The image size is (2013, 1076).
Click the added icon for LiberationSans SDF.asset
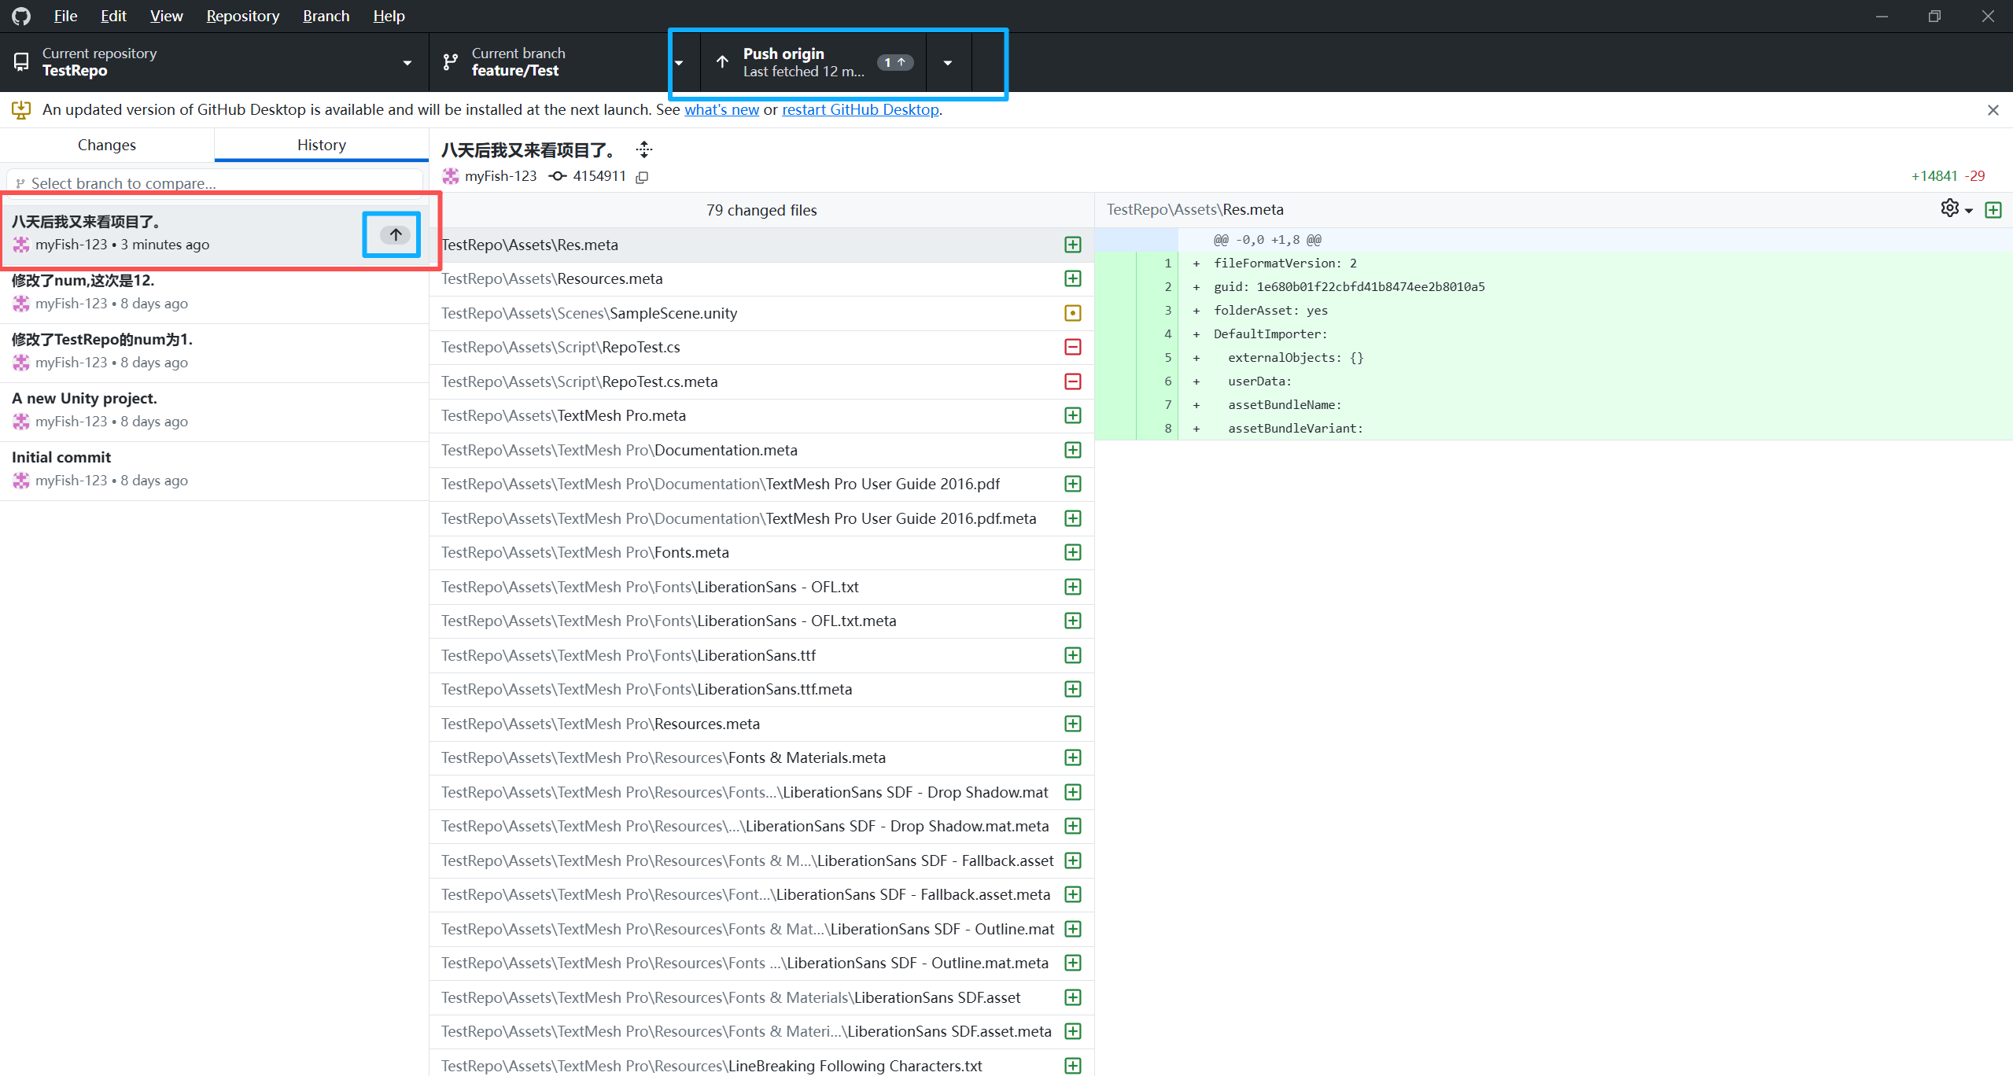tap(1072, 997)
